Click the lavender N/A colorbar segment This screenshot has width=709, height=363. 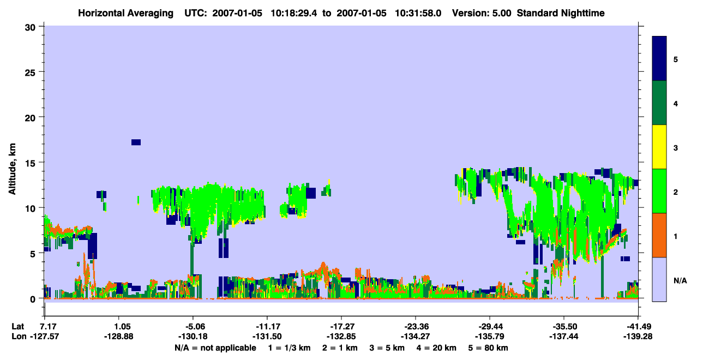coord(659,279)
